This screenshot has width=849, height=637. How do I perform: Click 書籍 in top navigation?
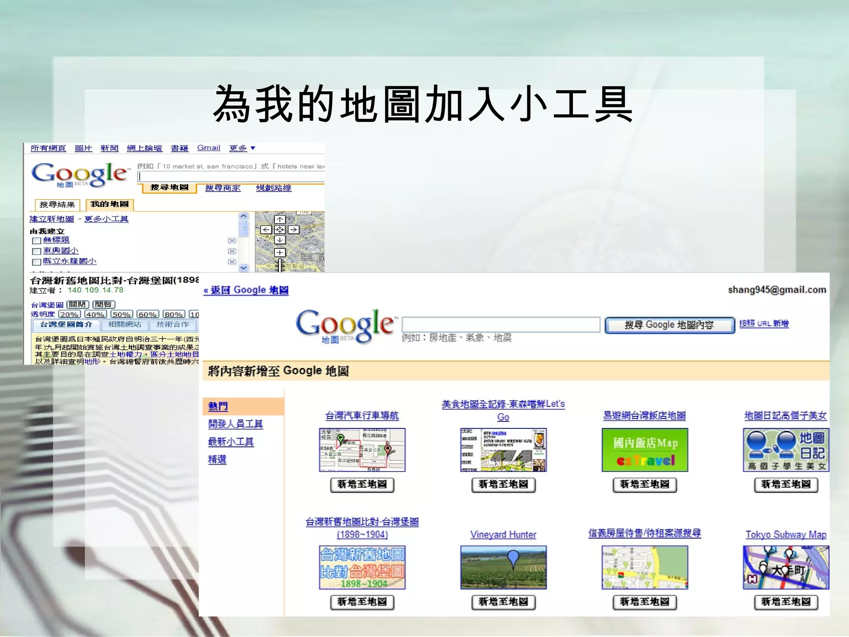click(x=180, y=148)
